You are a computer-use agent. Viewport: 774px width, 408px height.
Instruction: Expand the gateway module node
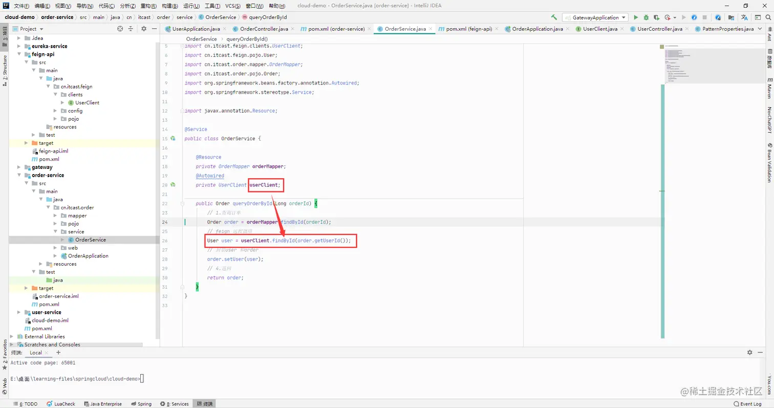click(x=19, y=167)
